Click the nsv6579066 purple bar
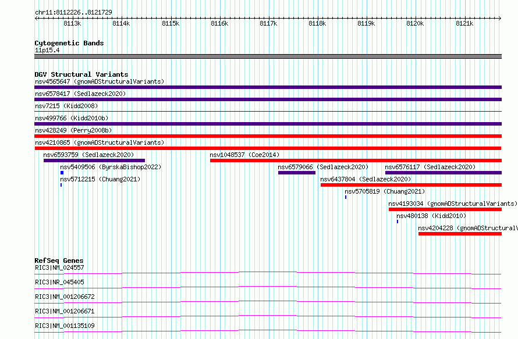518x339 pixels. click(x=297, y=173)
